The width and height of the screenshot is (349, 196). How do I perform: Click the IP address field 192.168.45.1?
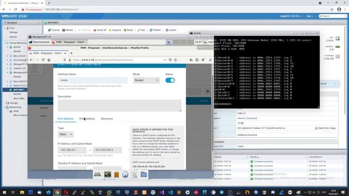[72, 150]
